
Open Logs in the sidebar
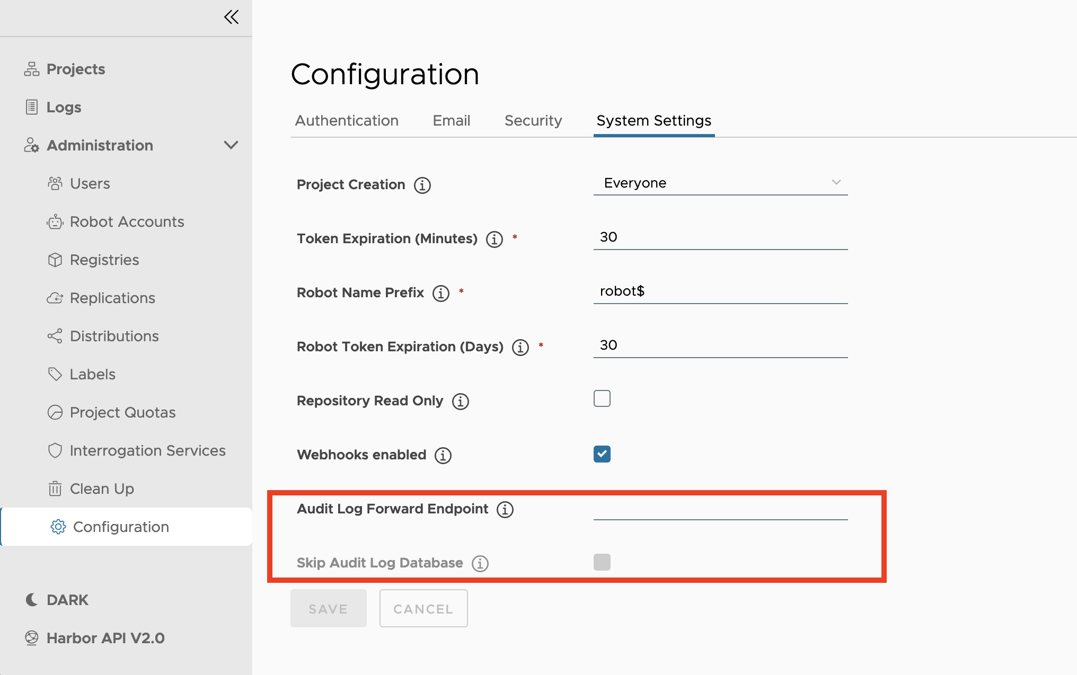pos(64,107)
